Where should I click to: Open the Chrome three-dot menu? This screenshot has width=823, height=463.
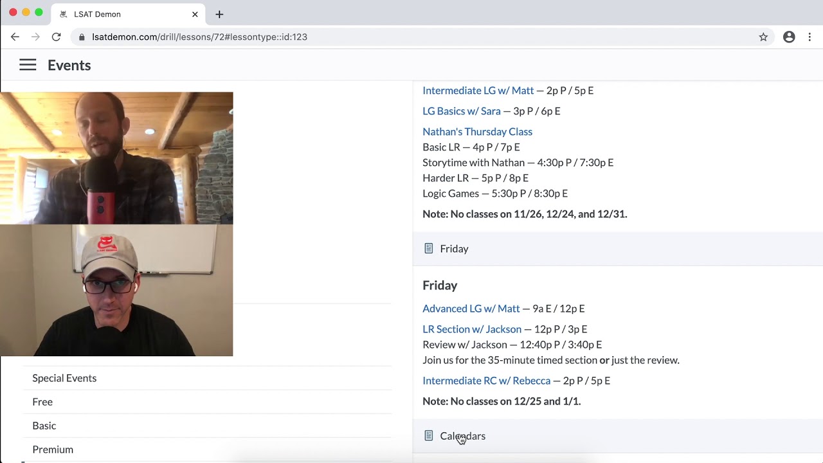[809, 37]
